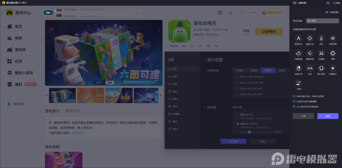Click the Esc key overlay badge
This screenshot has height=168, width=342.
(x=48, y=13)
